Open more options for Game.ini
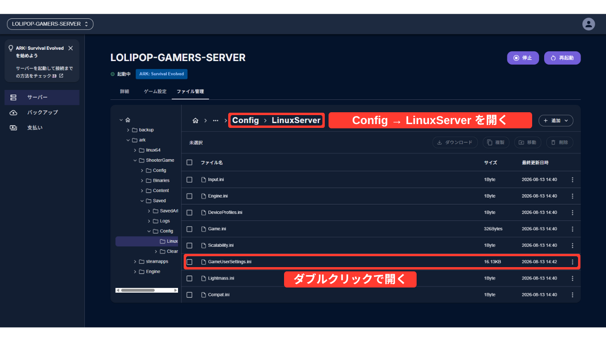The width and height of the screenshot is (606, 341). pos(572,229)
